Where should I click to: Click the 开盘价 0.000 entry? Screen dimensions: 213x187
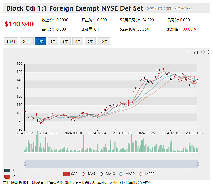pyautogui.click(x=94, y=20)
